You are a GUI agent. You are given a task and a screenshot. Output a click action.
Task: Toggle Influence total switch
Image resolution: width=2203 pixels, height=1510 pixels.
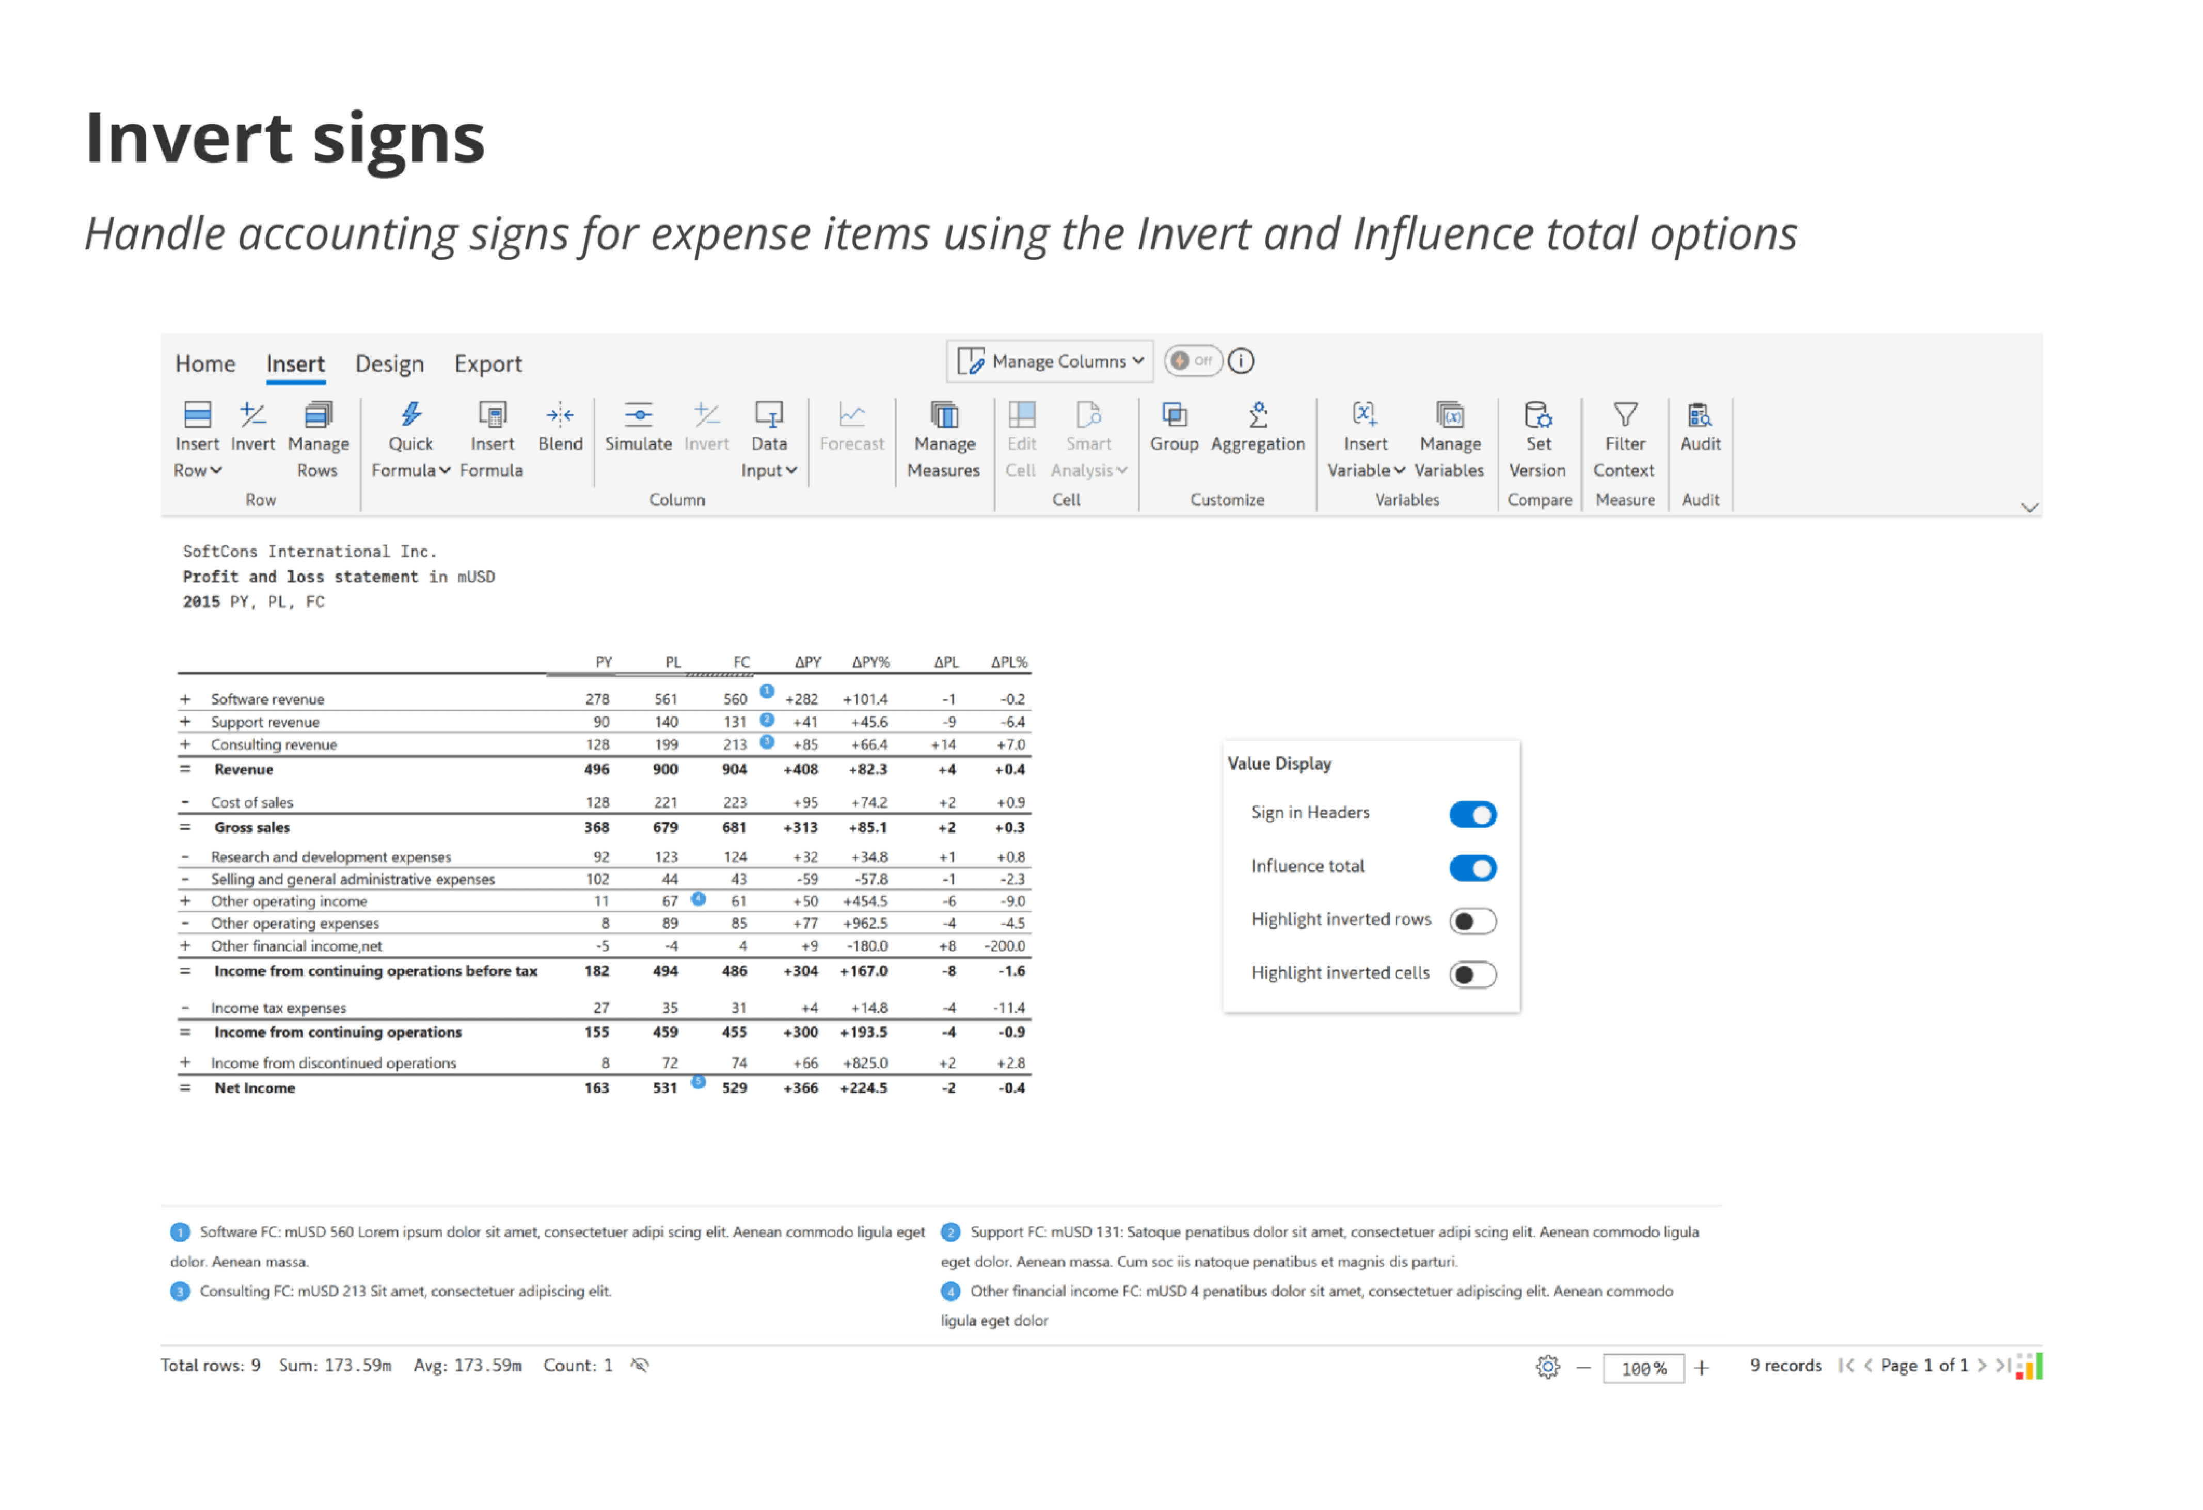pyautogui.click(x=1472, y=867)
